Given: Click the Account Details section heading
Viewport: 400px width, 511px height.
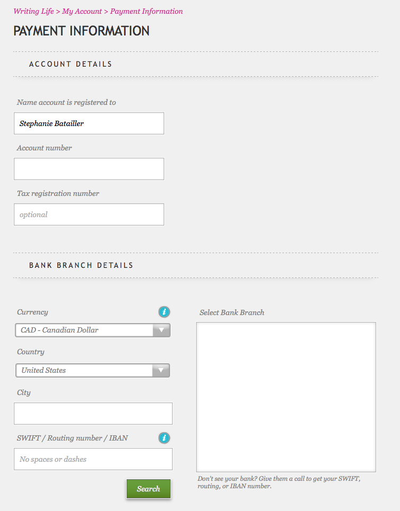Looking at the screenshot, I should [x=70, y=64].
